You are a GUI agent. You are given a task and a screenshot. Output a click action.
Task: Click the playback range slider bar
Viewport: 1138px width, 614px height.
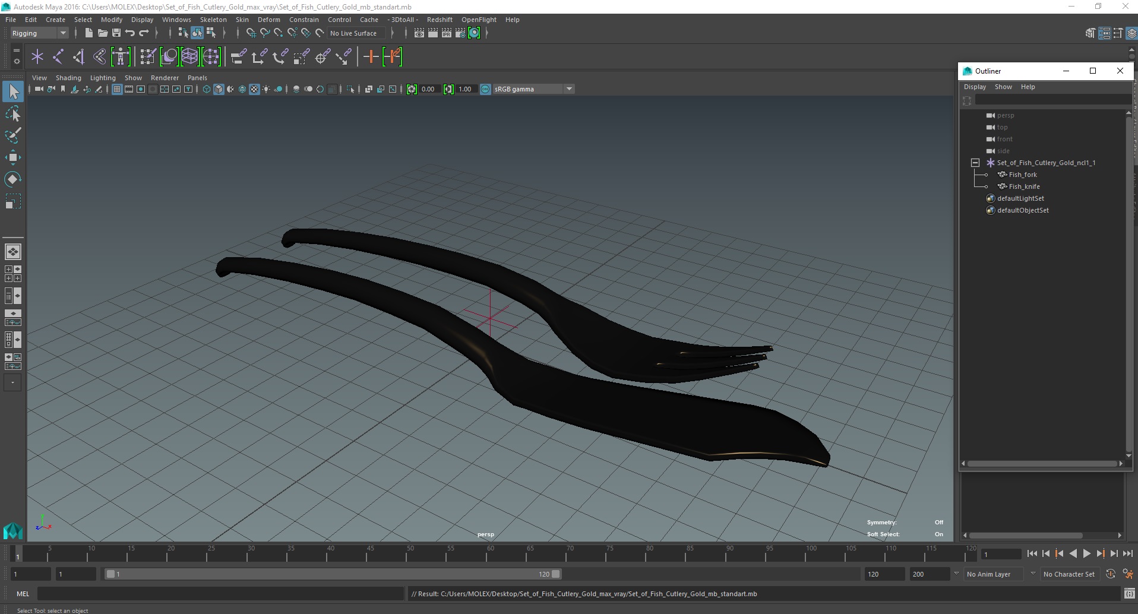pyautogui.click(x=333, y=574)
